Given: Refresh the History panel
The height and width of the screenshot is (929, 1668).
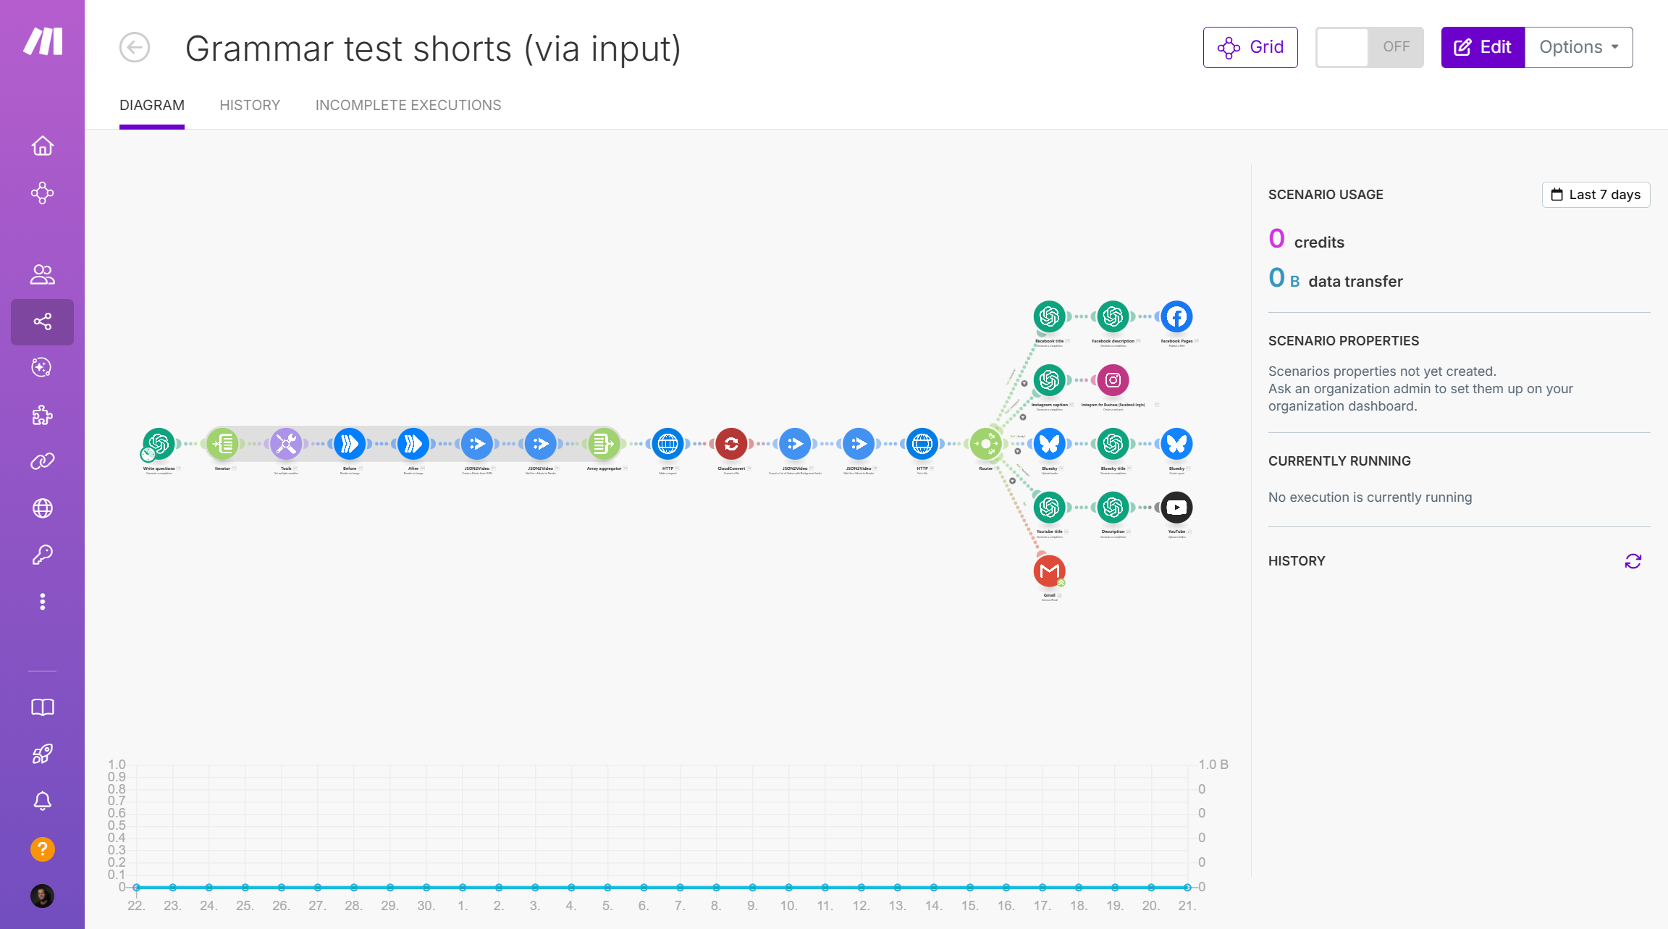Looking at the screenshot, I should tap(1633, 561).
